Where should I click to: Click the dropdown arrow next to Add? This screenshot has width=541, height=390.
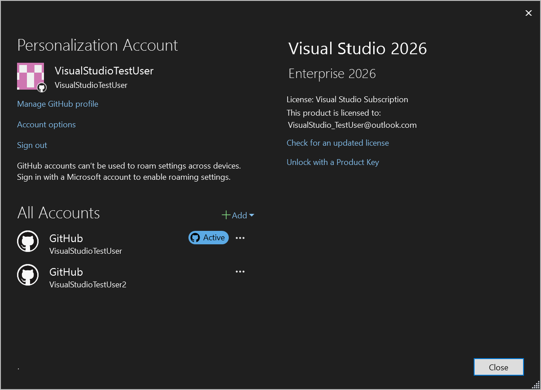coord(252,215)
